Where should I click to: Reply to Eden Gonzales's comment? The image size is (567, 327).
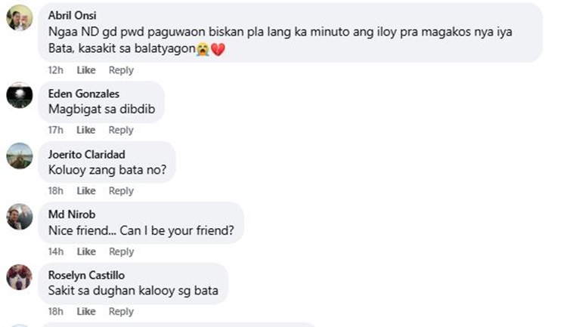[121, 130]
